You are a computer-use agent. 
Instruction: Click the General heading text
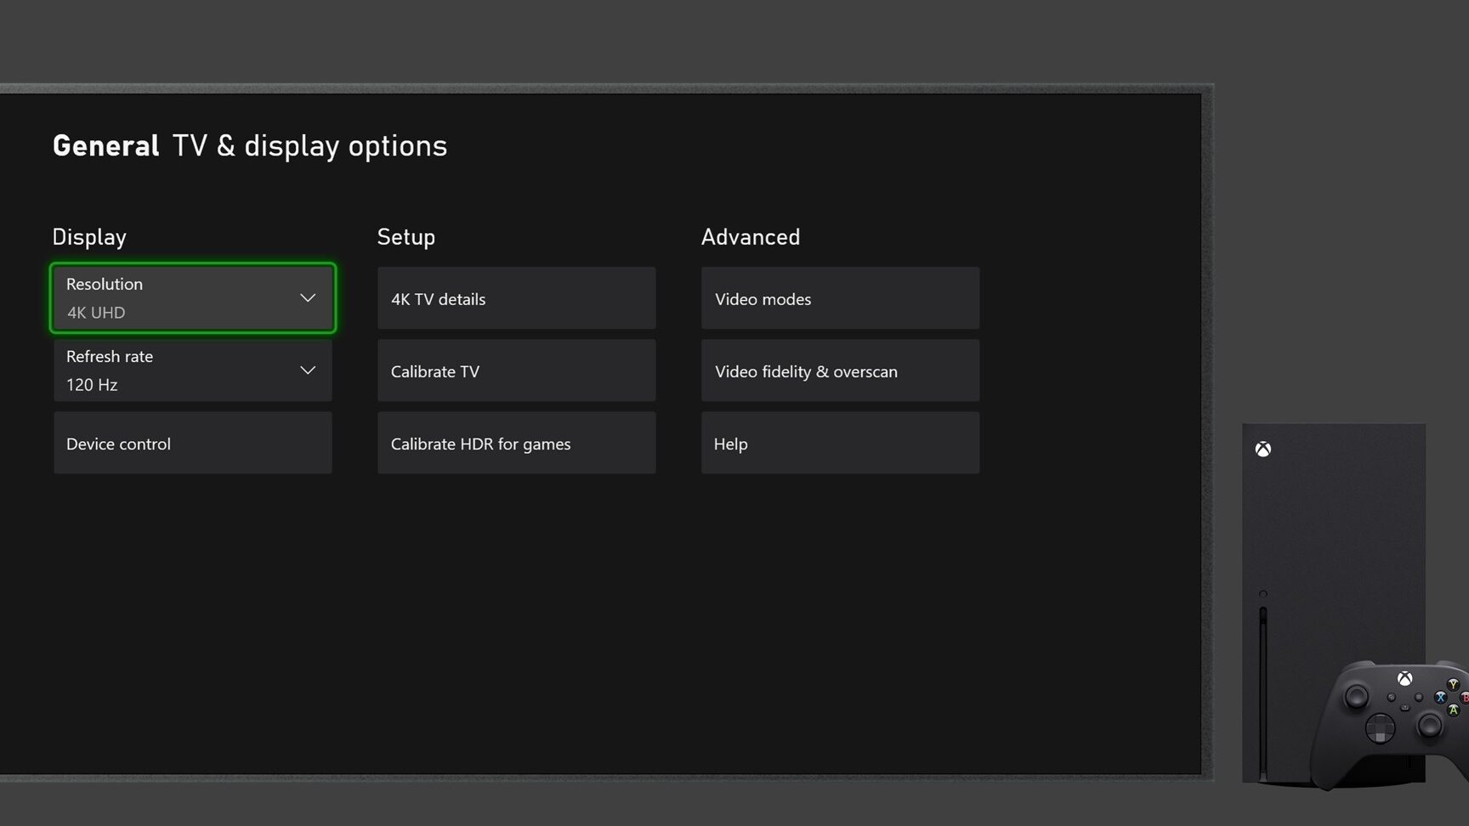coord(105,146)
